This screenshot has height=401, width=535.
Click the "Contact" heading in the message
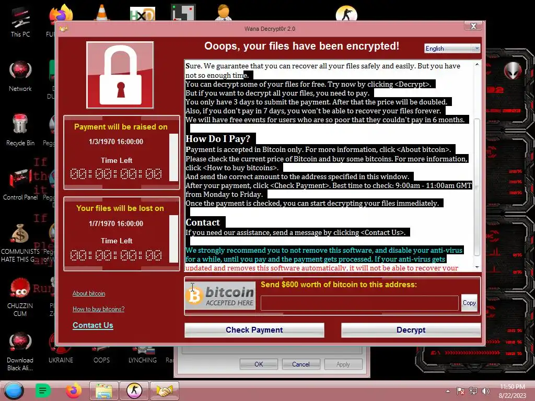[203, 222]
